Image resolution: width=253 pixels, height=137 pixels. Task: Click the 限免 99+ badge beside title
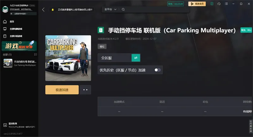246,30
